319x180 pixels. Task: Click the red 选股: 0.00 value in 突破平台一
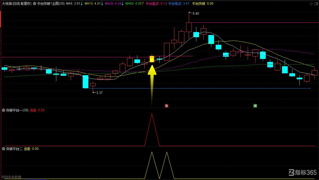coord(37,110)
